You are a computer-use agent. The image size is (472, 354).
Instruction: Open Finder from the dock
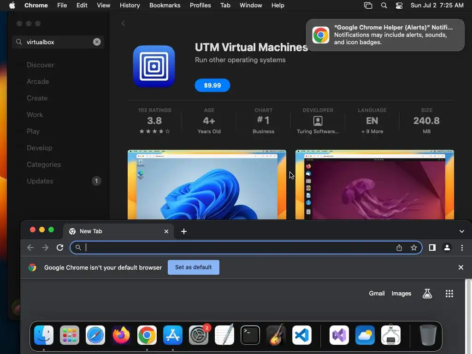[44, 335]
